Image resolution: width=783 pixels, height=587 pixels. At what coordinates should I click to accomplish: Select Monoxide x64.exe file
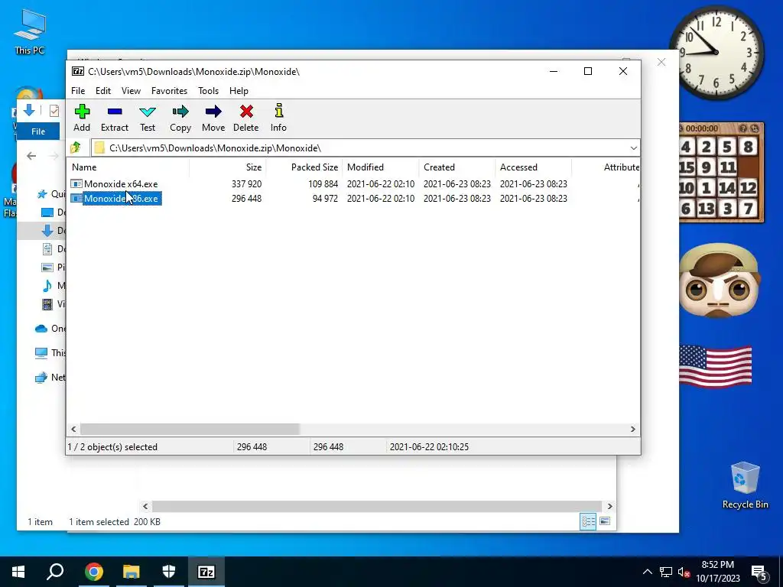[x=120, y=183]
